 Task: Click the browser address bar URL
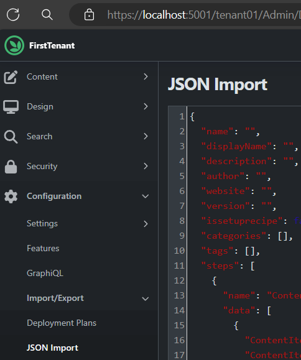(204, 15)
